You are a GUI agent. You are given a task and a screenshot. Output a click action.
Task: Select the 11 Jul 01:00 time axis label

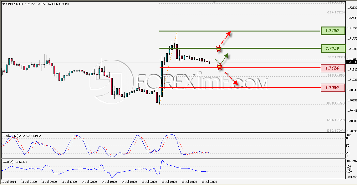point(29,182)
